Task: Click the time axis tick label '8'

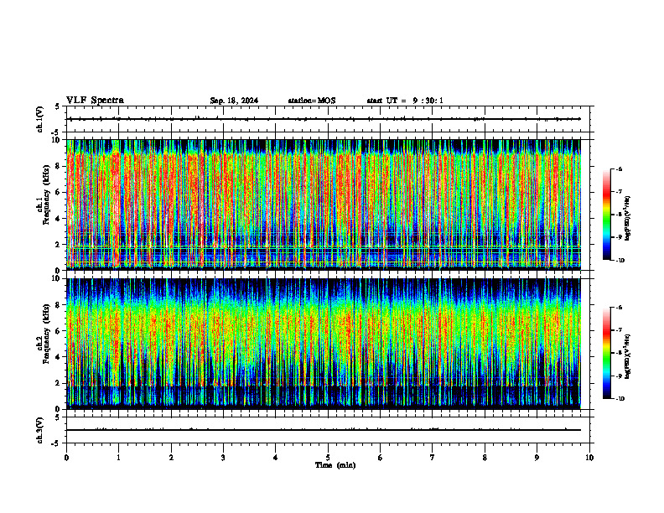Action: (485, 458)
